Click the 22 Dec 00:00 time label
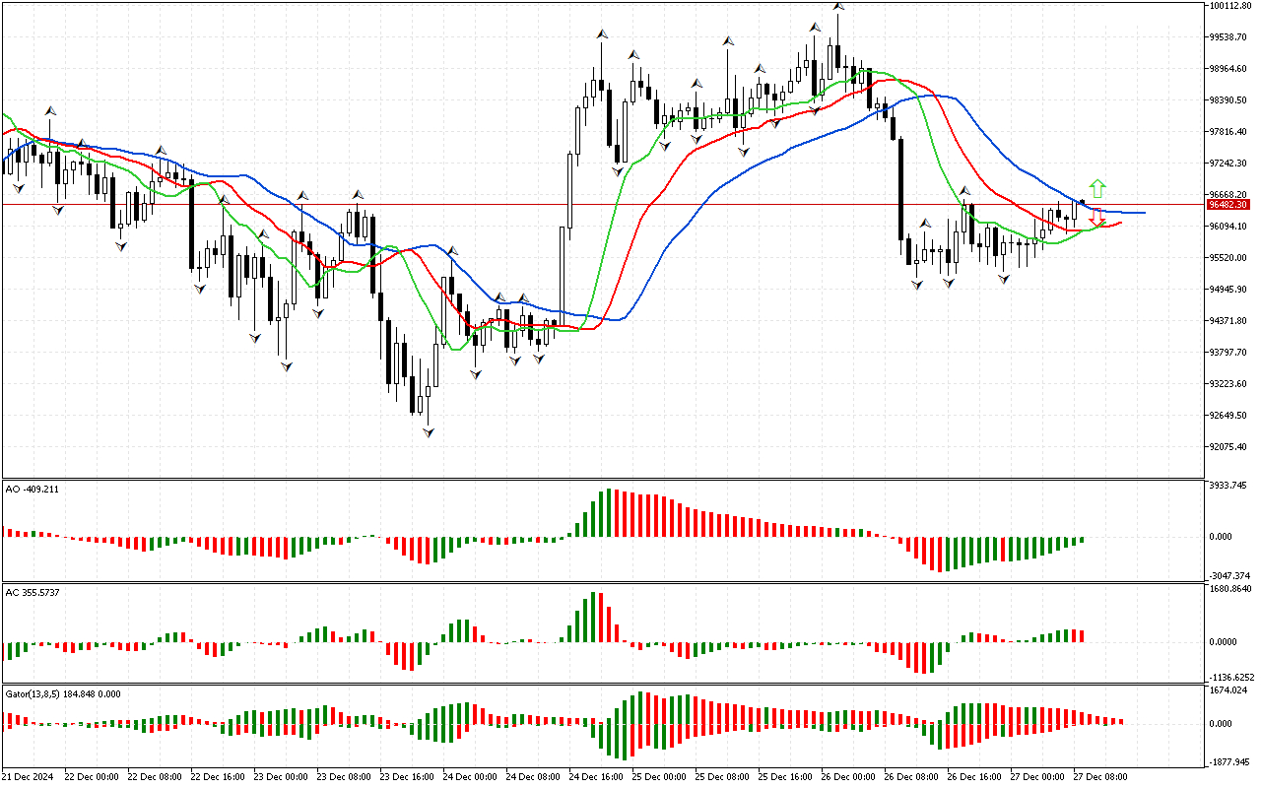The height and width of the screenshot is (788, 1261). tap(92, 777)
